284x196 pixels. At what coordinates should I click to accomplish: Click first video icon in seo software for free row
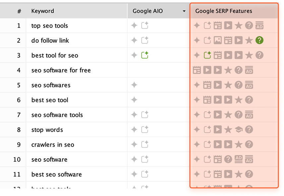pos(207,70)
